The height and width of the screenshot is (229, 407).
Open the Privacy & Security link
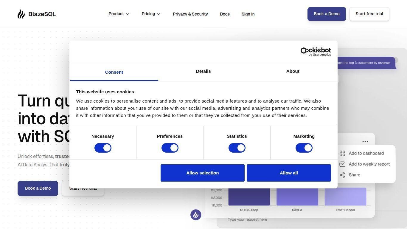point(190,14)
